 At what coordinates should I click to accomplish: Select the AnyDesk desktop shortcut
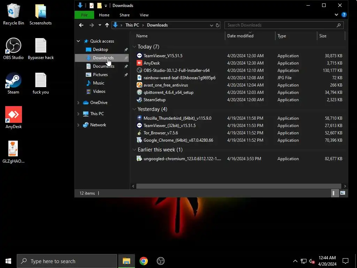tap(14, 118)
